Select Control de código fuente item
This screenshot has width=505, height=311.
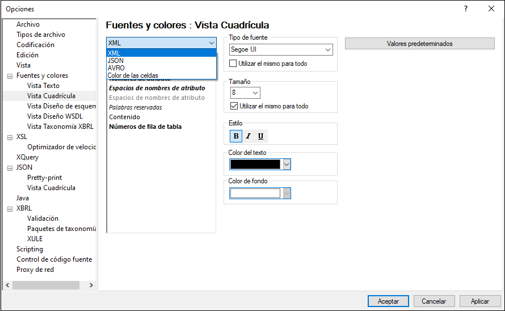click(54, 259)
